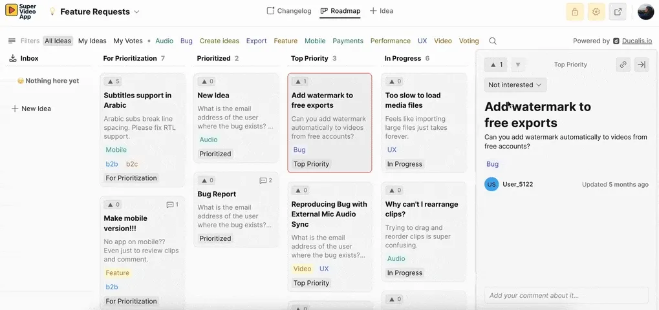Filter ideas by Payments tag
Viewport: 659px width, 310px height.
point(348,41)
